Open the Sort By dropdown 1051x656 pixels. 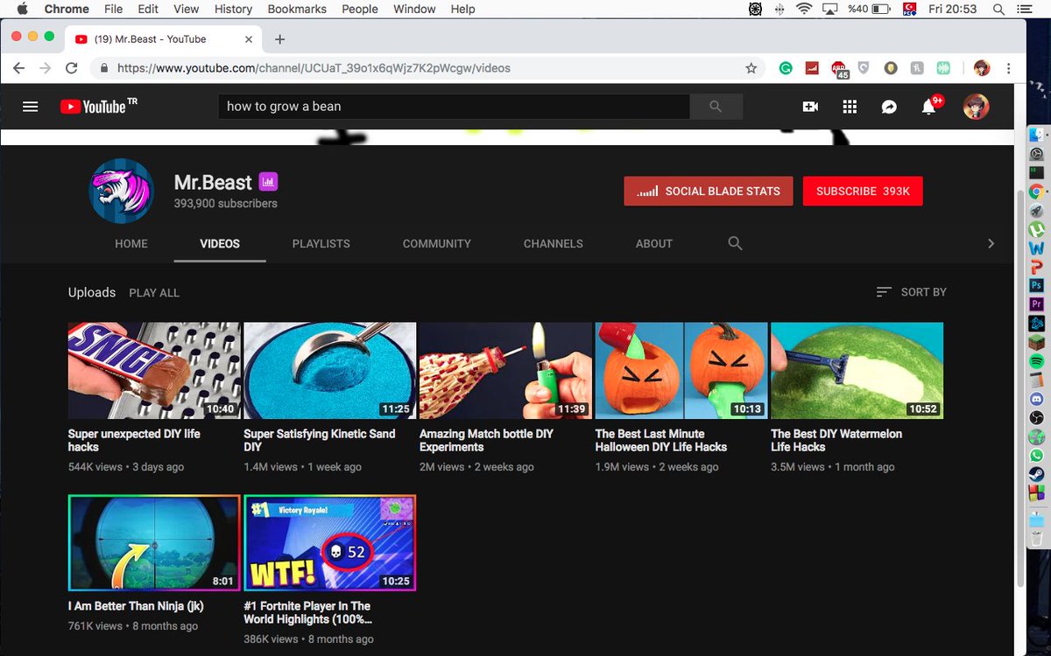coord(911,292)
